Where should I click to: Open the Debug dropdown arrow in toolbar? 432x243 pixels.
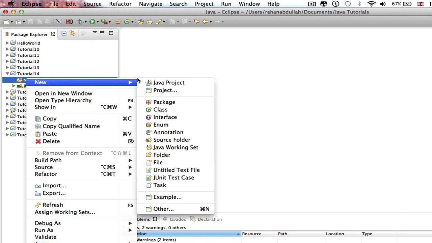click(85, 22)
